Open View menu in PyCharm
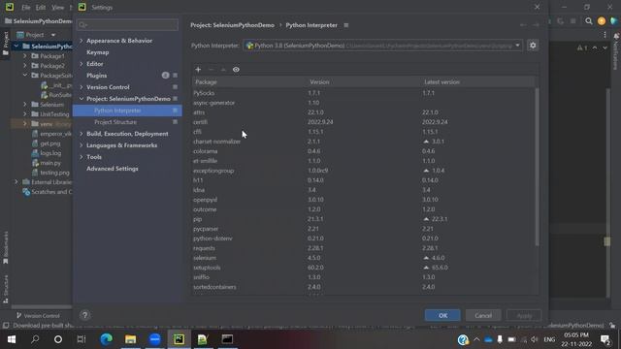Image resolution: width=621 pixels, height=349 pixels. point(57,8)
